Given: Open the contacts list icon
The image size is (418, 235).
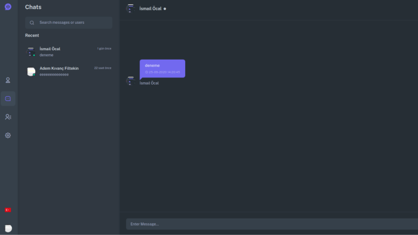Looking at the screenshot, I should click(8, 117).
